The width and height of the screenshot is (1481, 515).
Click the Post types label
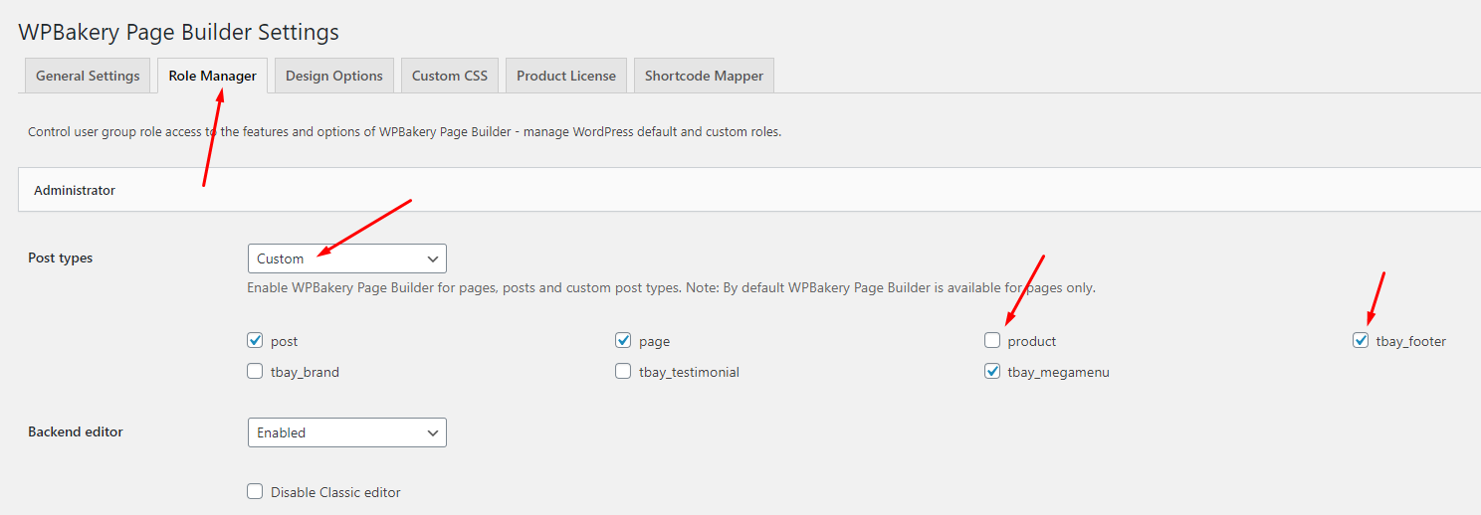pyautogui.click(x=61, y=257)
